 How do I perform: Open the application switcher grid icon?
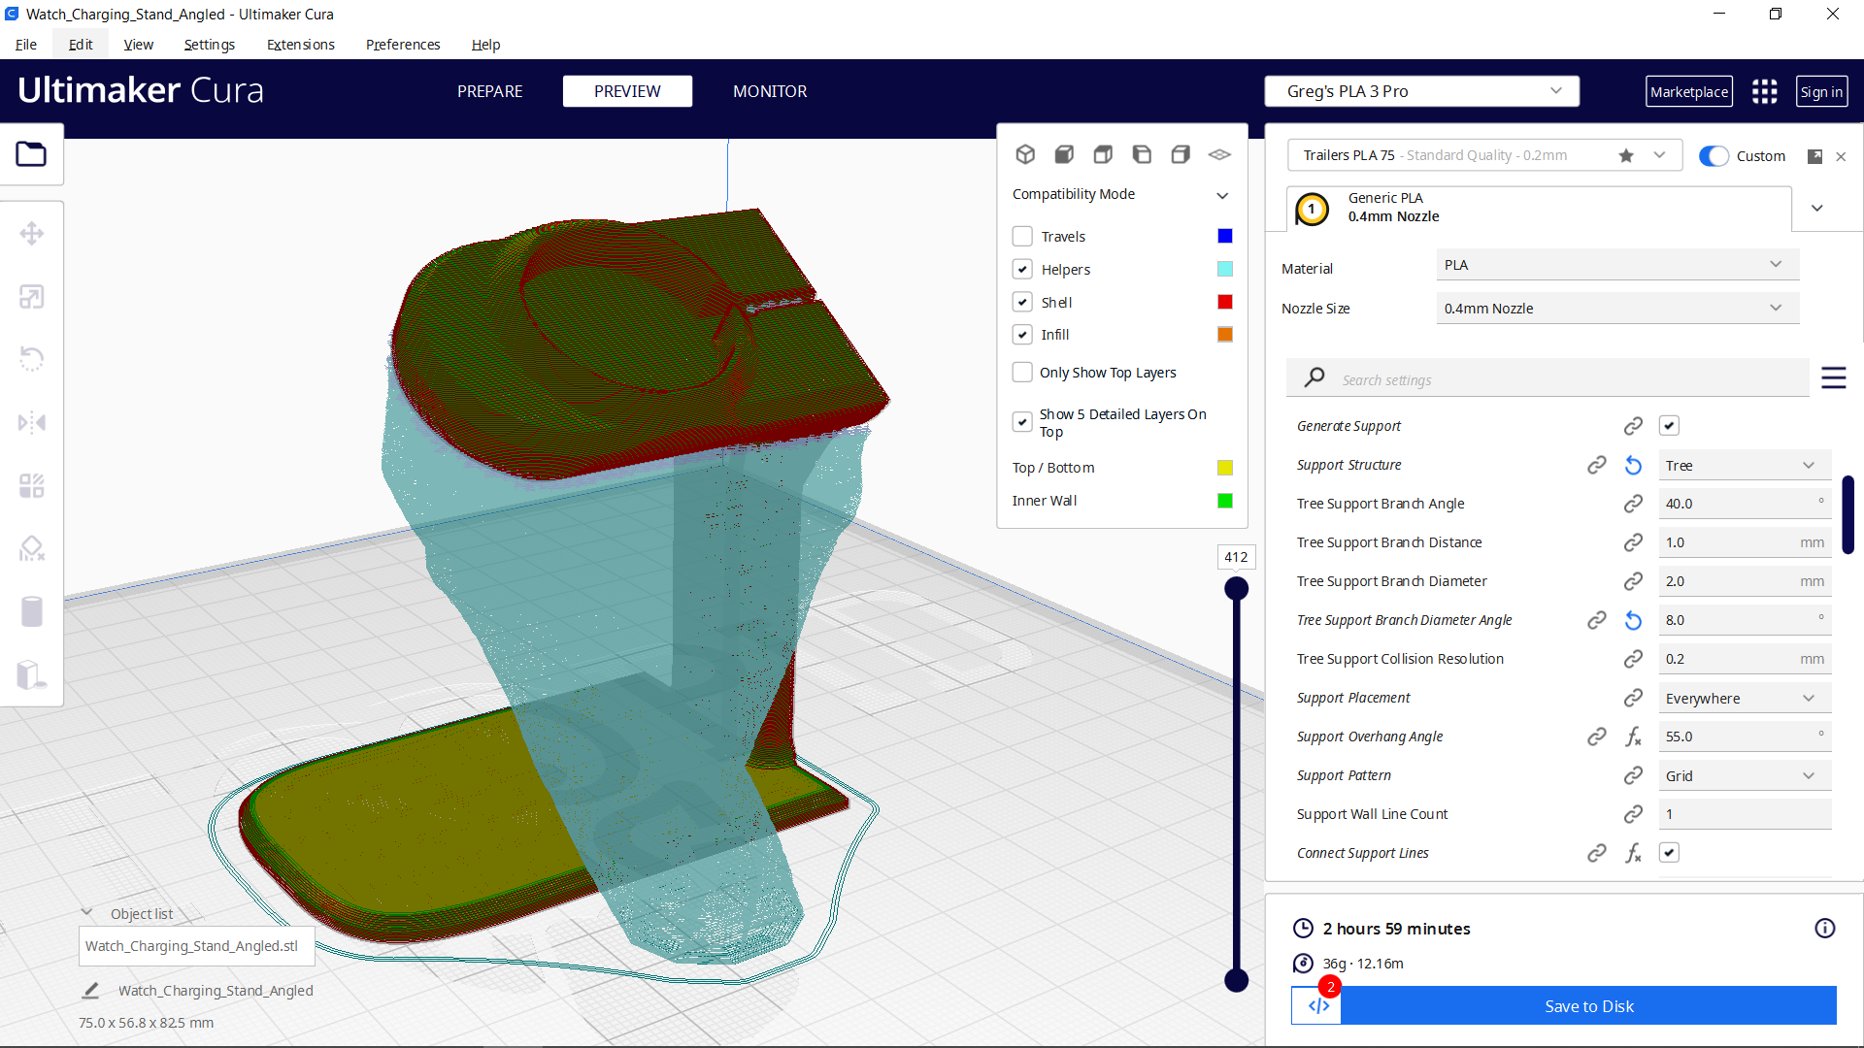click(1764, 91)
